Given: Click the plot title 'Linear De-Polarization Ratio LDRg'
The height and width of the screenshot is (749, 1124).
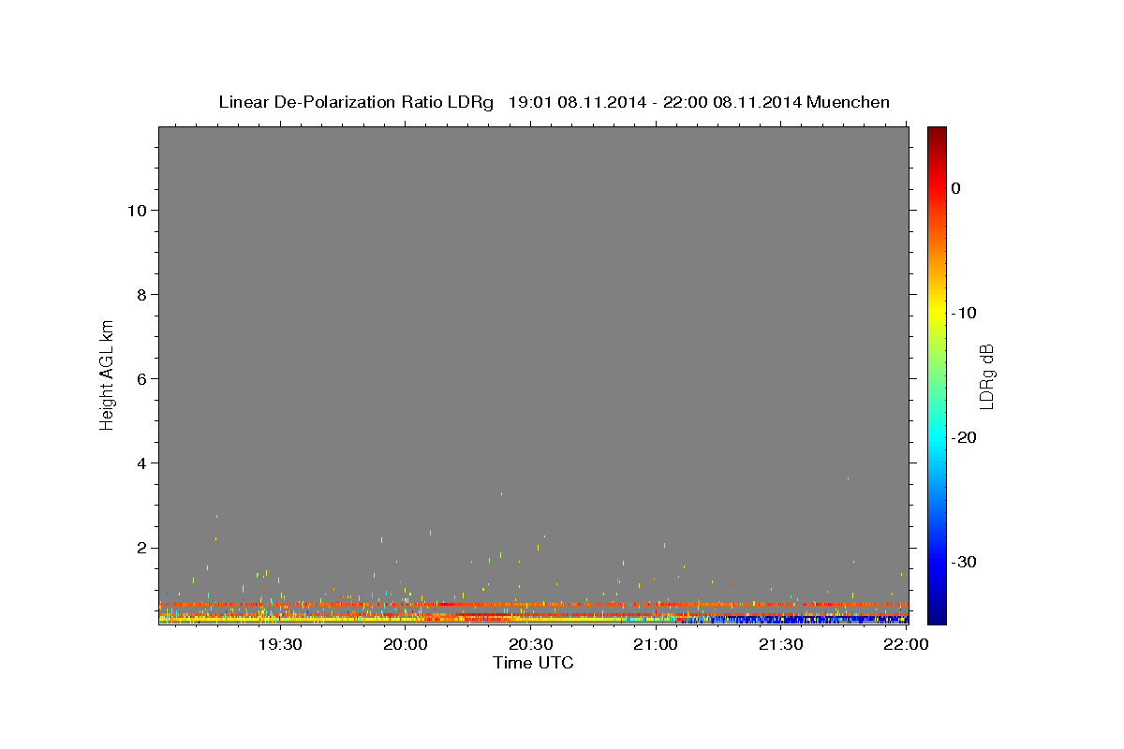Looking at the screenshot, I should click(356, 102).
